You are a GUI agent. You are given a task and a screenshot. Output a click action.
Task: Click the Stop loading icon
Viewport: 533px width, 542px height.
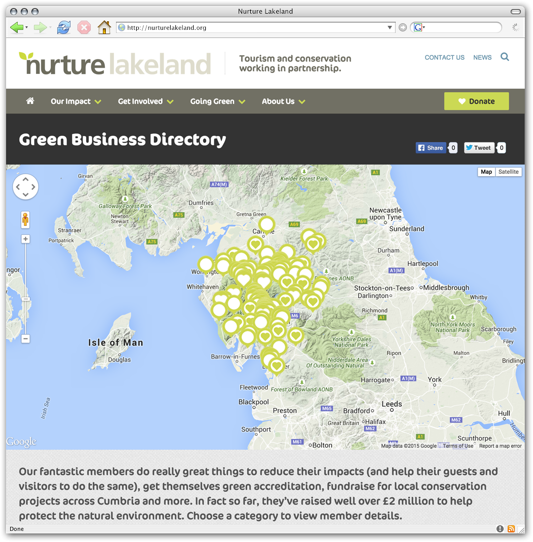click(84, 27)
